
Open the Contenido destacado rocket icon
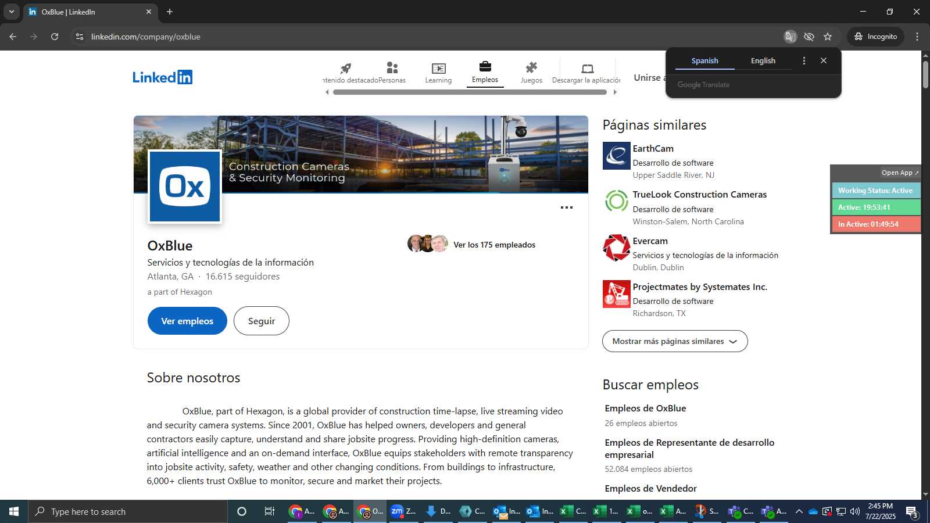346,68
